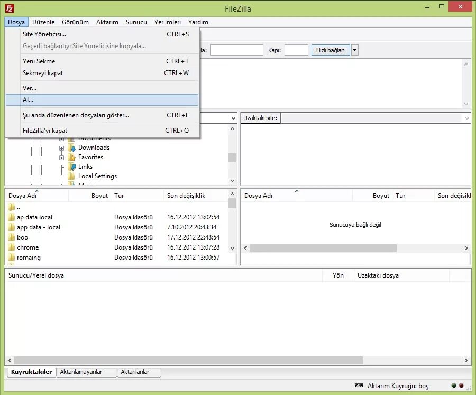Image resolution: width=476 pixels, height=395 pixels.
Task: Open the Dosya menu
Action: point(16,22)
